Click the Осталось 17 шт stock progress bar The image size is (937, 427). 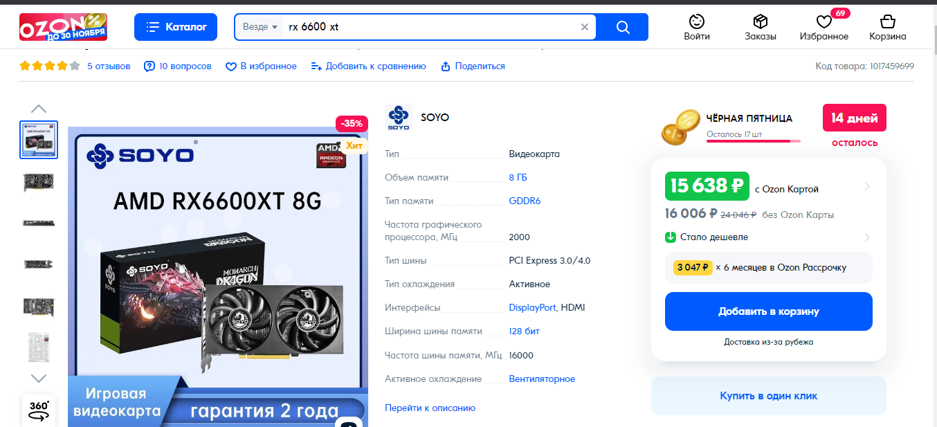[x=754, y=140]
